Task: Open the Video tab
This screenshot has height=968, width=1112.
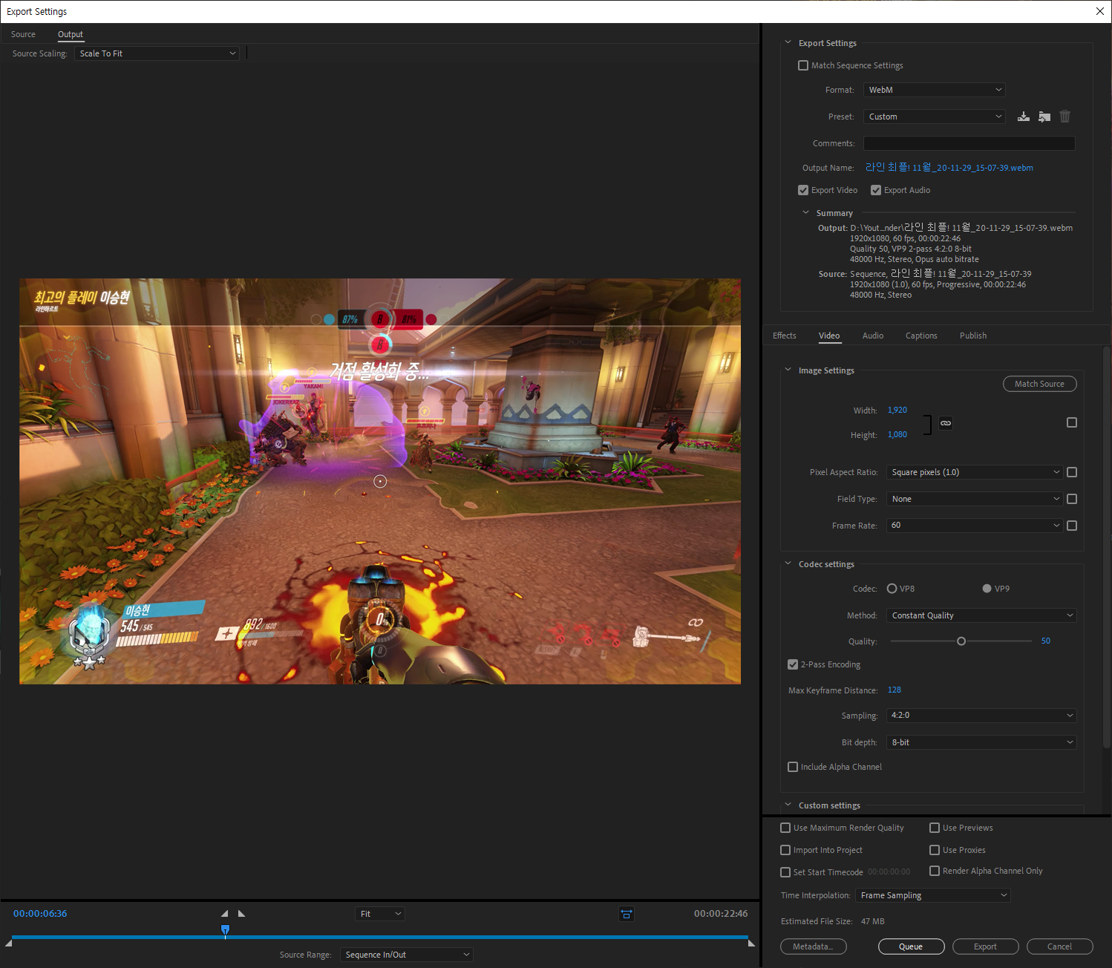Action: point(829,336)
